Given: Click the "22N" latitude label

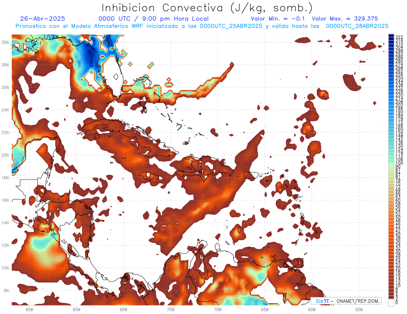Looking at the screenshot, I should pyautogui.click(x=6, y=132).
